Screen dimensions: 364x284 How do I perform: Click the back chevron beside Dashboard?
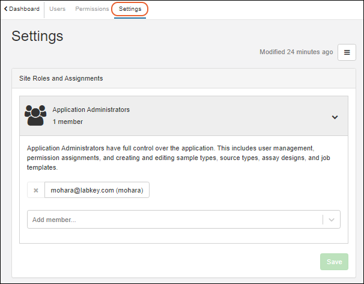[6, 9]
